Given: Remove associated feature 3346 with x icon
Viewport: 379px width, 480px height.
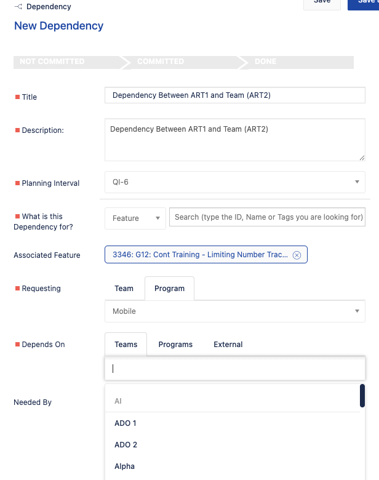Looking at the screenshot, I should (x=297, y=255).
